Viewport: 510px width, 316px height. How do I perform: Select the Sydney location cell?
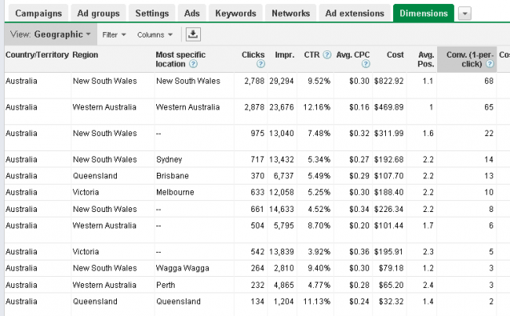click(x=169, y=159)
